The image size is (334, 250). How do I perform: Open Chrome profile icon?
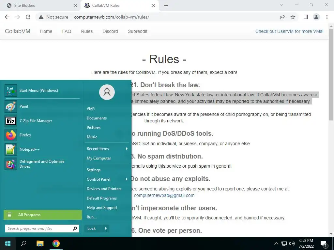coord(316,17)
